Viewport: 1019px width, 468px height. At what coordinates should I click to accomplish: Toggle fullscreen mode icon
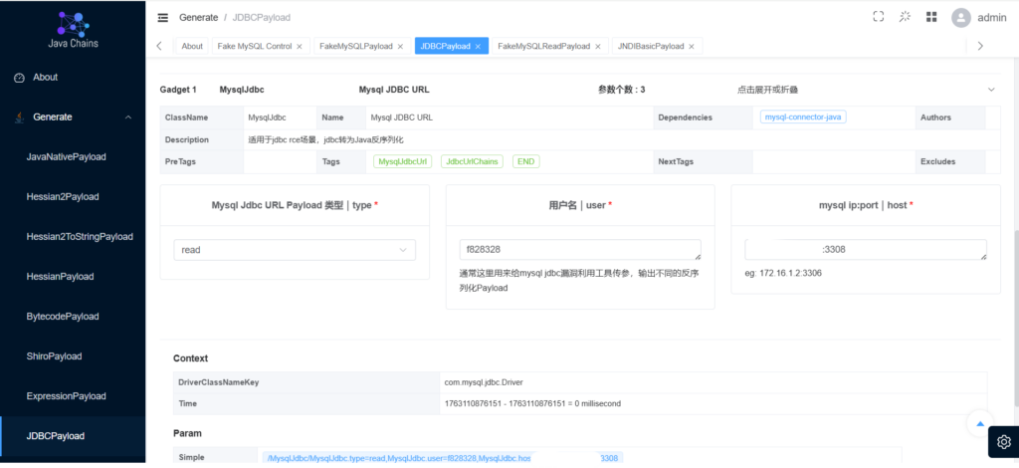(x=878, y=17)
